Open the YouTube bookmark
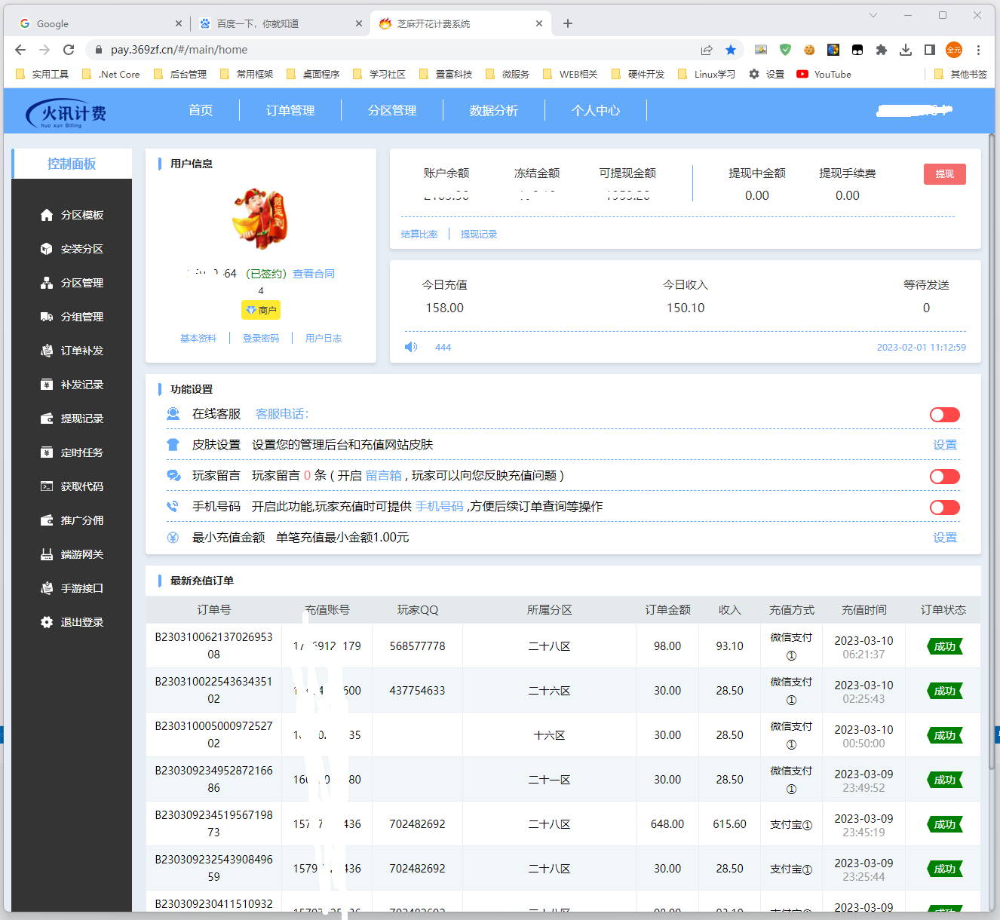Image resolution: width=1000 pixels, height=920 pixels. (824, 74)
